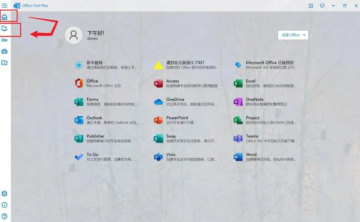Click the duoyu username text
360x222 pixels.
92,38
